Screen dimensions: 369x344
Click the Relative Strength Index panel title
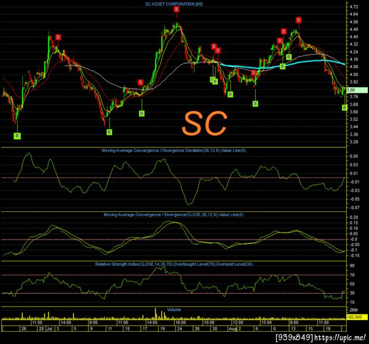(173, 264)
